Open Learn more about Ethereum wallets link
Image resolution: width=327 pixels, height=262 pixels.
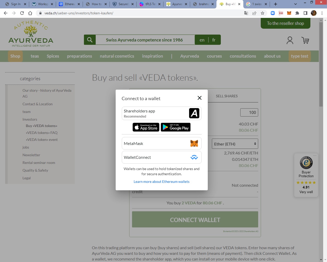point(161,182)
